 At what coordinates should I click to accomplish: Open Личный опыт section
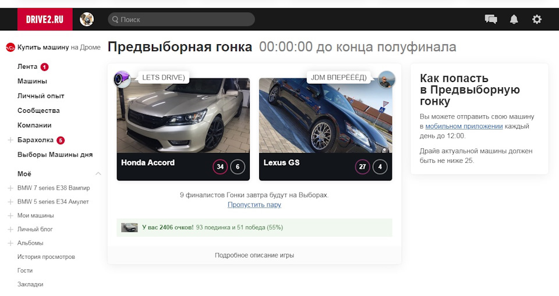(x=41, y=96)
